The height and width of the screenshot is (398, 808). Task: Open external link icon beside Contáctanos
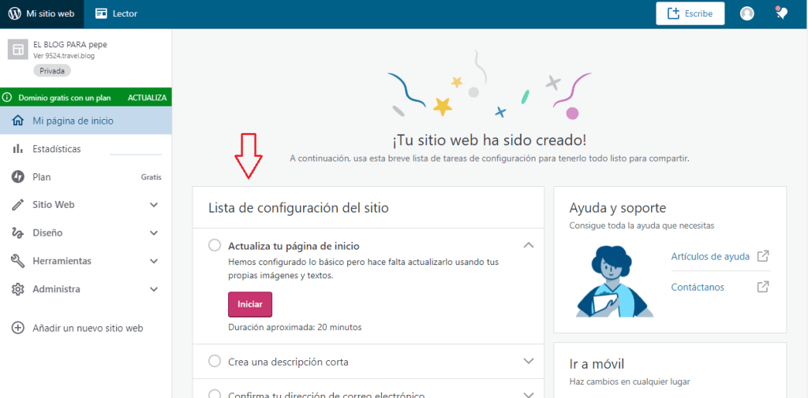(x=762, y=287)
